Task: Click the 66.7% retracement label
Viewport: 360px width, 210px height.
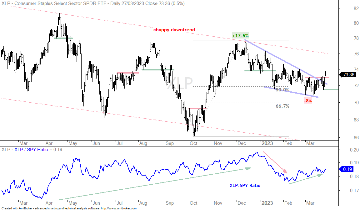Action: 282,106
